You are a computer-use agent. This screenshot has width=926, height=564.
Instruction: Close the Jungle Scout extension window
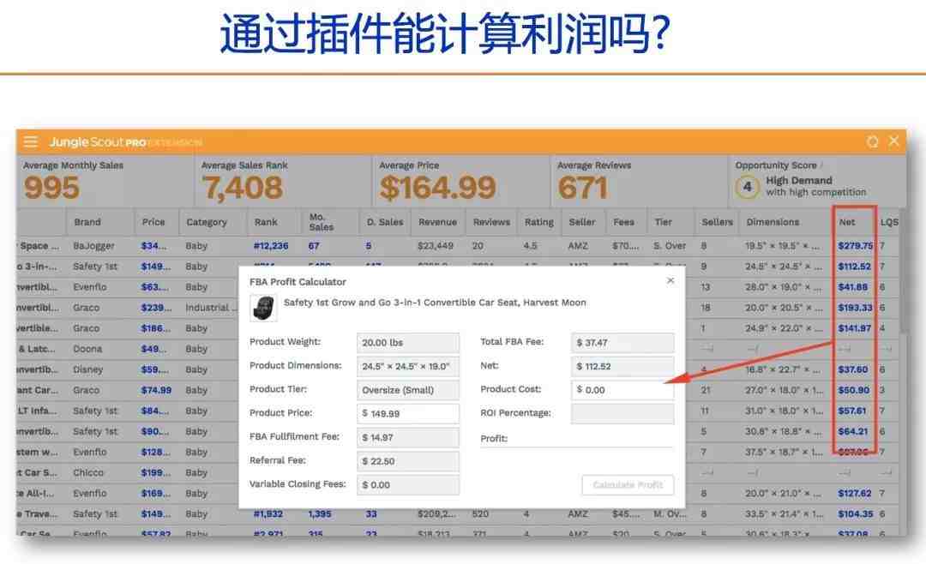click(x=893, y=141)
